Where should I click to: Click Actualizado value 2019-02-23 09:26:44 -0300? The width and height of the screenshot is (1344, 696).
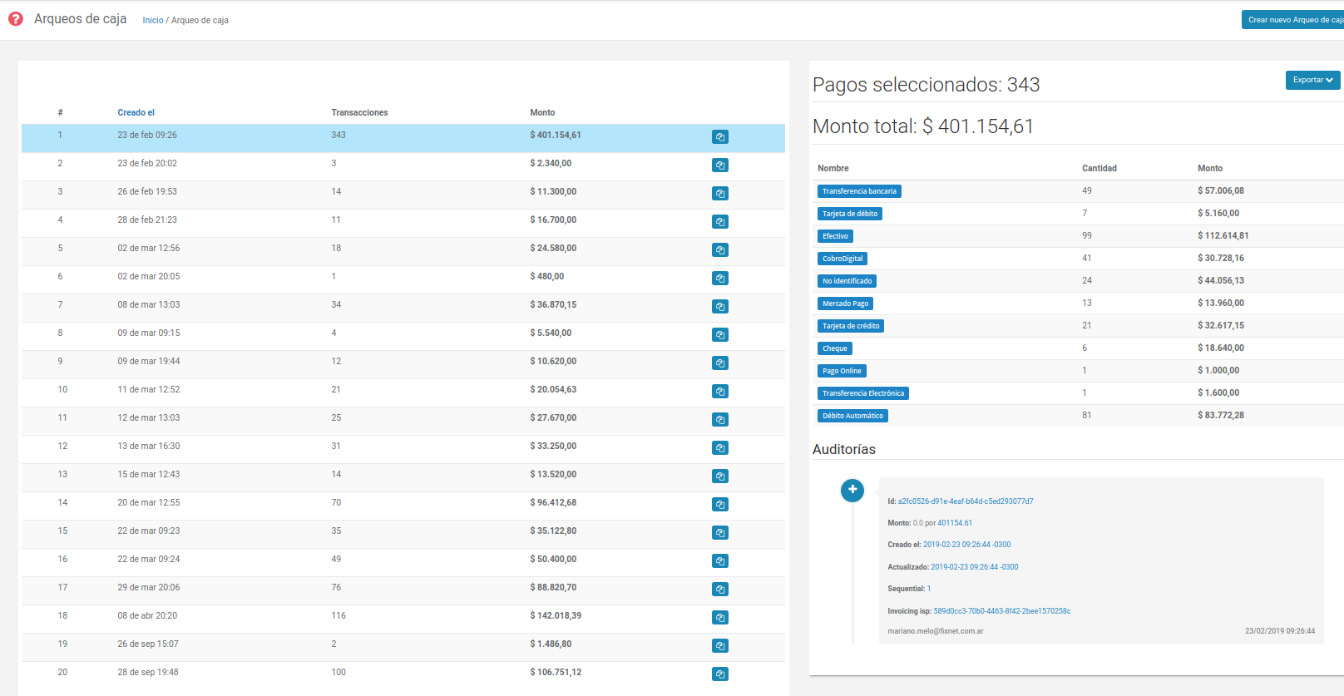point(975,567)
